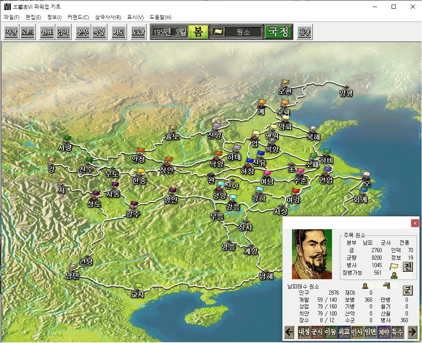
Task: Click the 원소 portrait thumbnail
Action: [312, 254]
